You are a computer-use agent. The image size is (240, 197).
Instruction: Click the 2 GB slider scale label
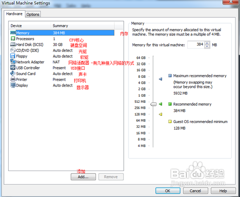(142, 89)
